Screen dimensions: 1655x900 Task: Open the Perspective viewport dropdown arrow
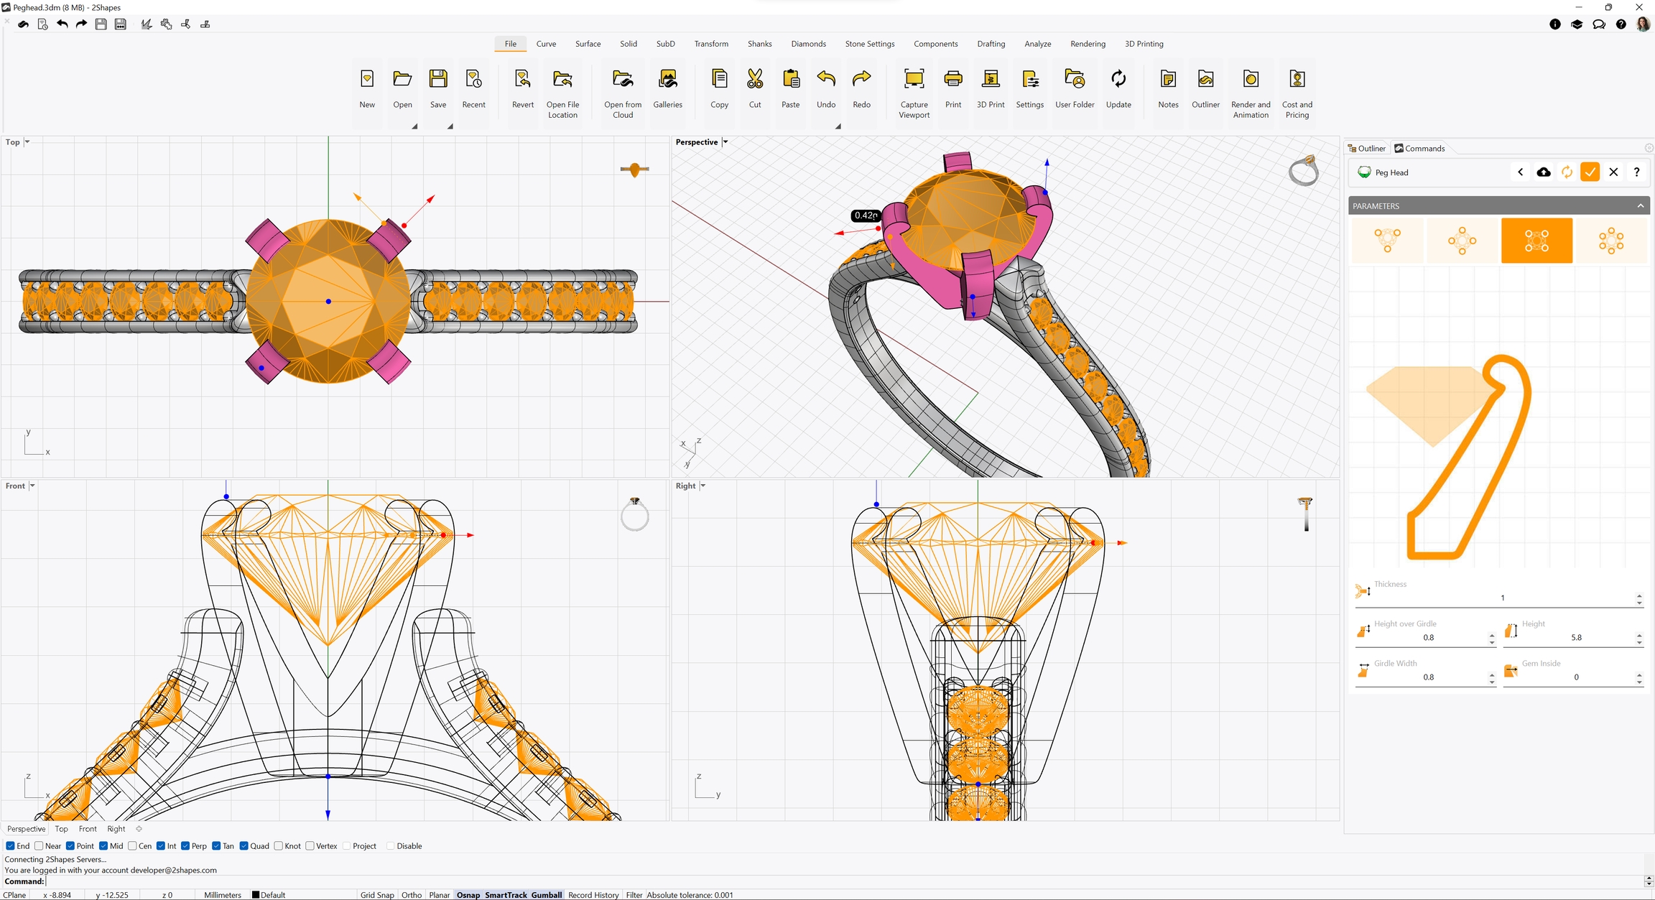[725, 142]
